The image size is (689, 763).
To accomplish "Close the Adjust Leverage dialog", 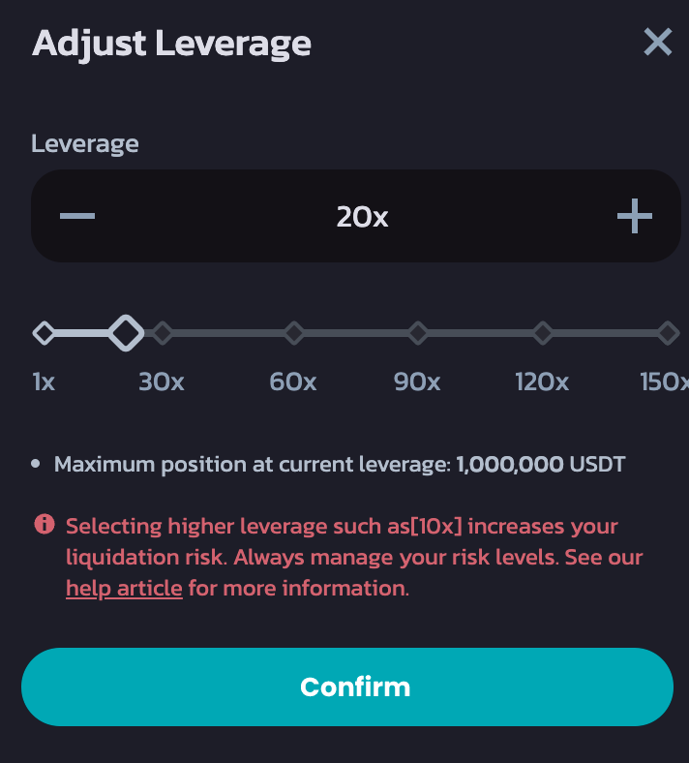I will (x=657, y=43).
